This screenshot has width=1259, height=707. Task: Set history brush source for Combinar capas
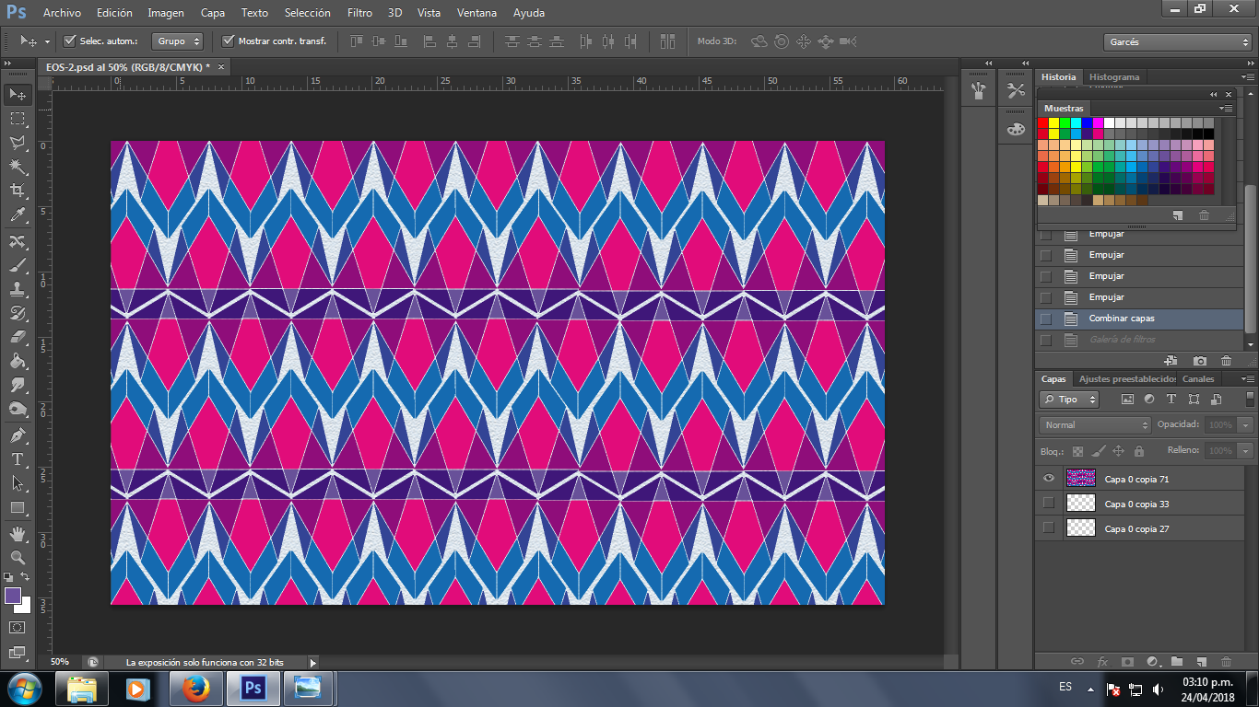click(x=1045, y=319)
